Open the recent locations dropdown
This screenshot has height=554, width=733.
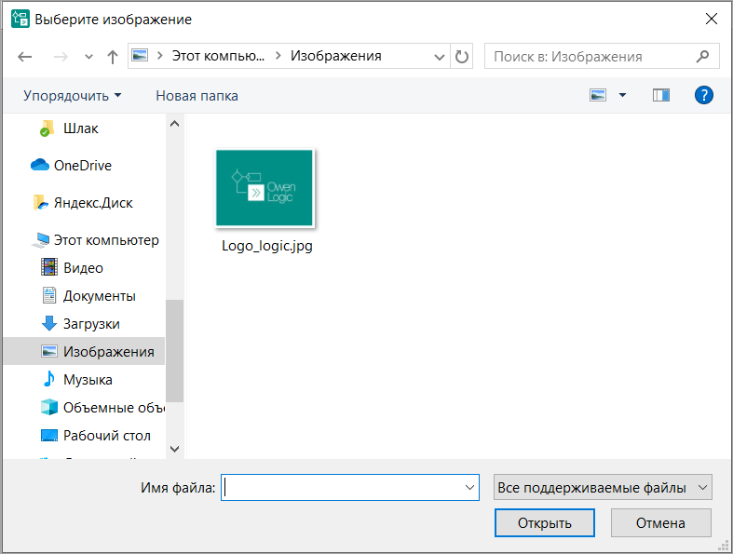(x=88, y=56)
